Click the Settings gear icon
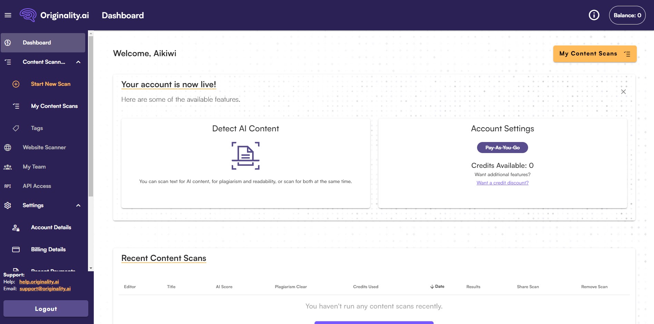This screenshot has height=324, width=654. coord(8,205)
